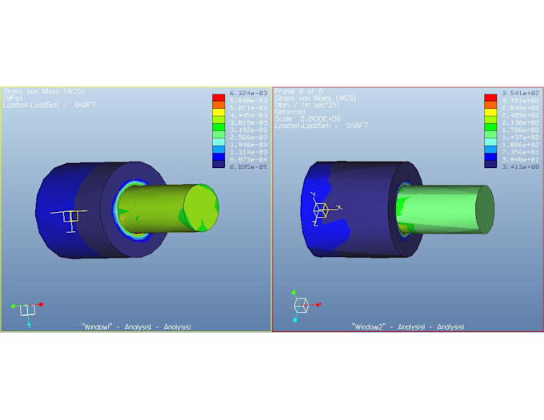Click the orientation triad in Window1

point(27,314)
